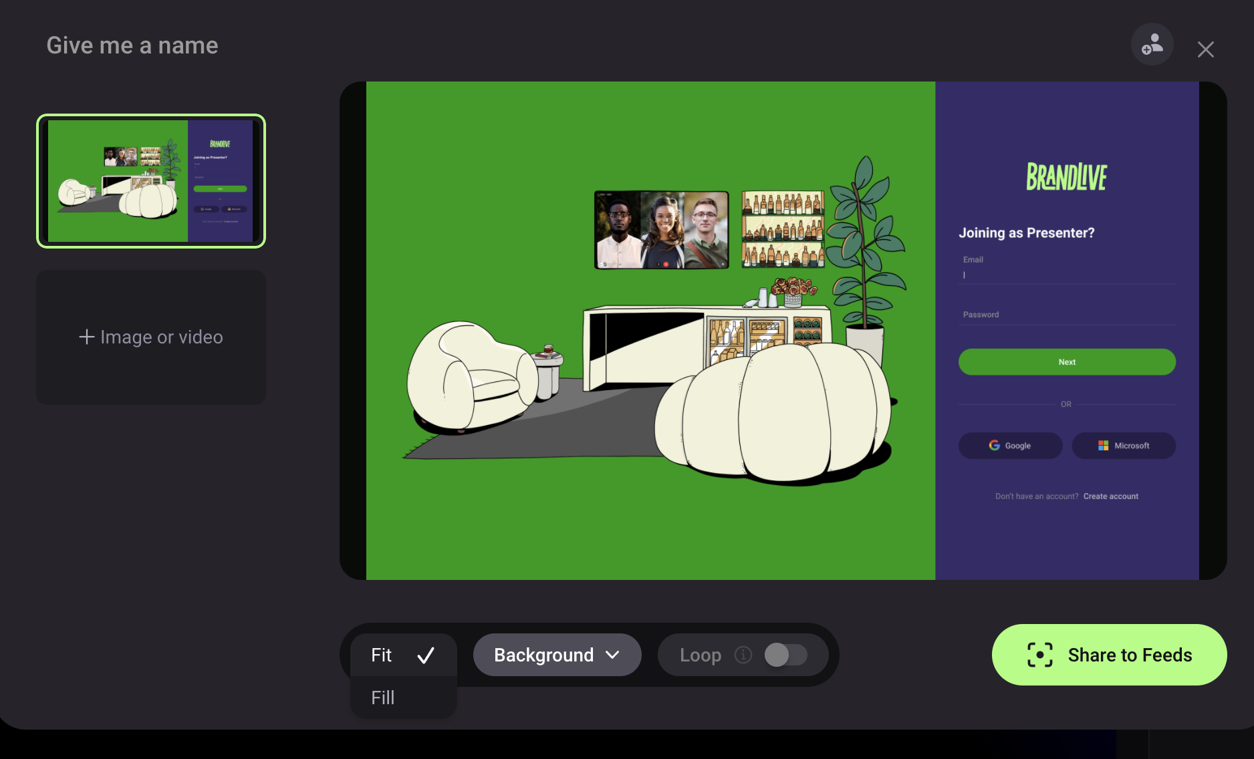Add a new Image or video

click(151, 337)
